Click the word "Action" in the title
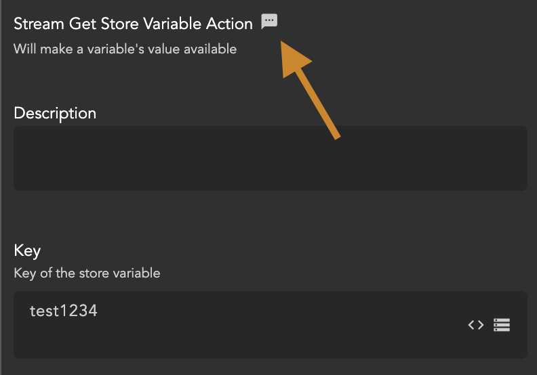The width and height of the screenshot is (537, 375). [231, 24]
